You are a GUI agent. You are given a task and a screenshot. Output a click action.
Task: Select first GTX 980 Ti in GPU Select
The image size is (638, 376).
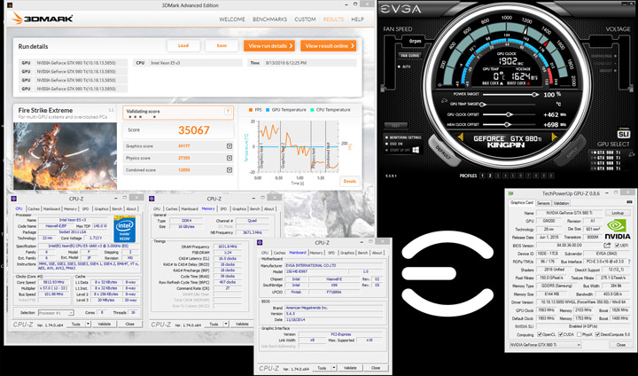pyautogui.click(x=606, y=153)
